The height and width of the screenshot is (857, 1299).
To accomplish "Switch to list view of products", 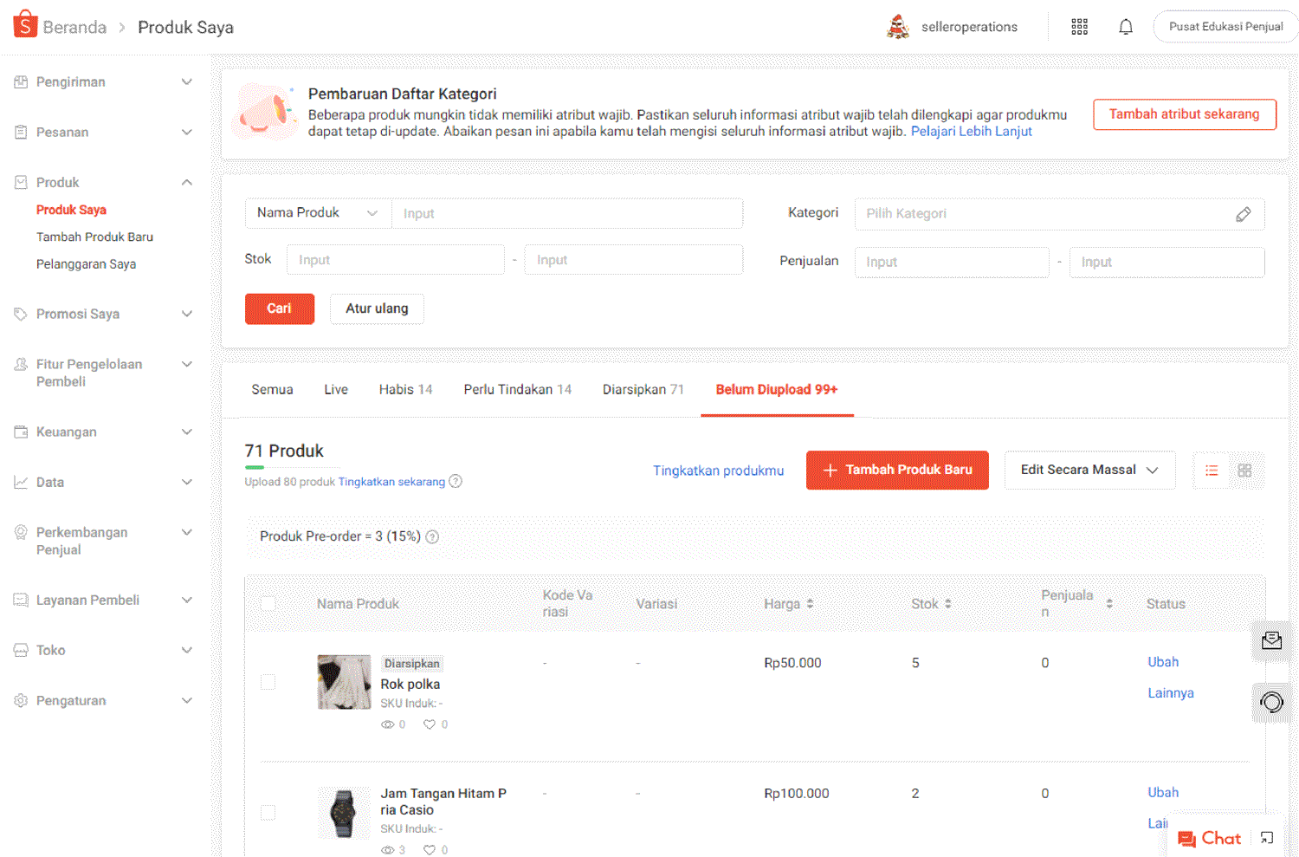I will [1211, 470].
